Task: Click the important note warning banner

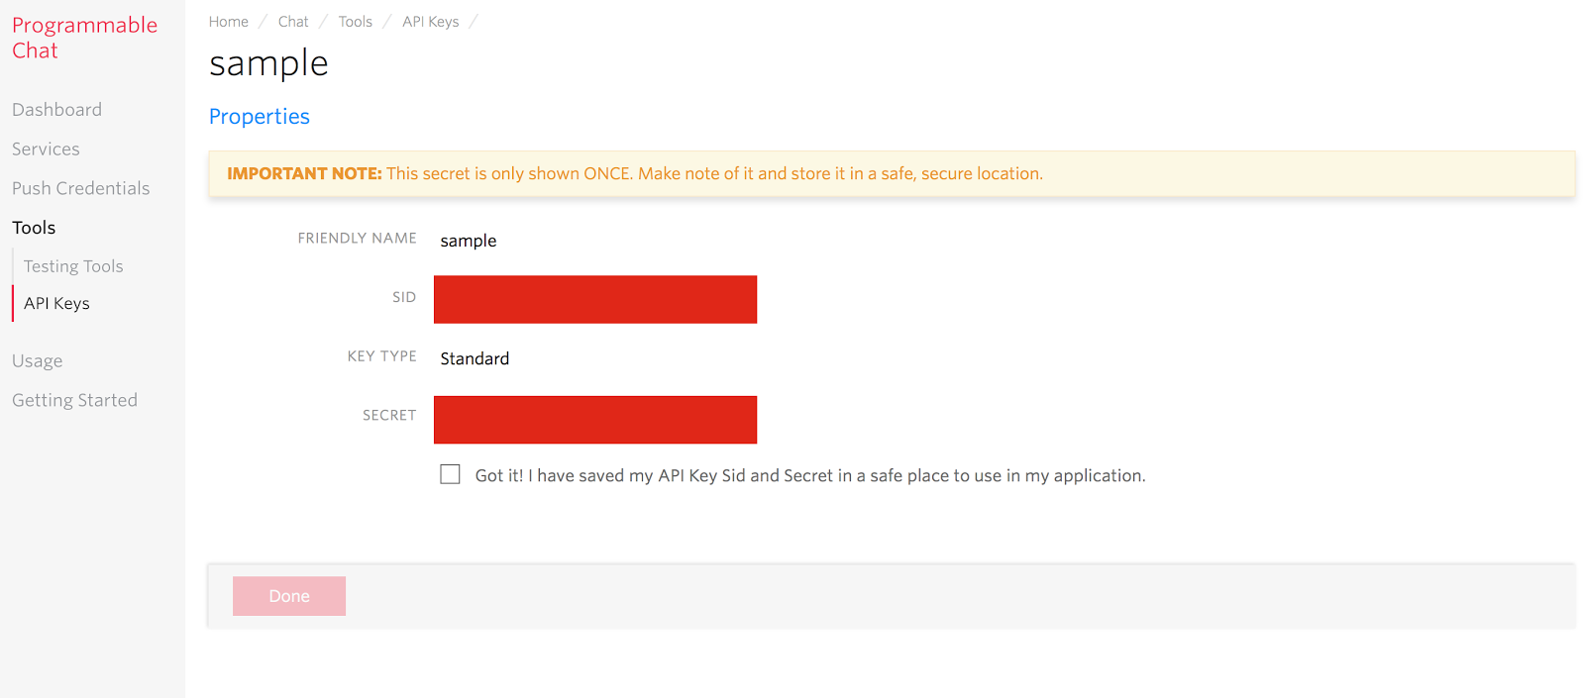Action: point(892,173)
